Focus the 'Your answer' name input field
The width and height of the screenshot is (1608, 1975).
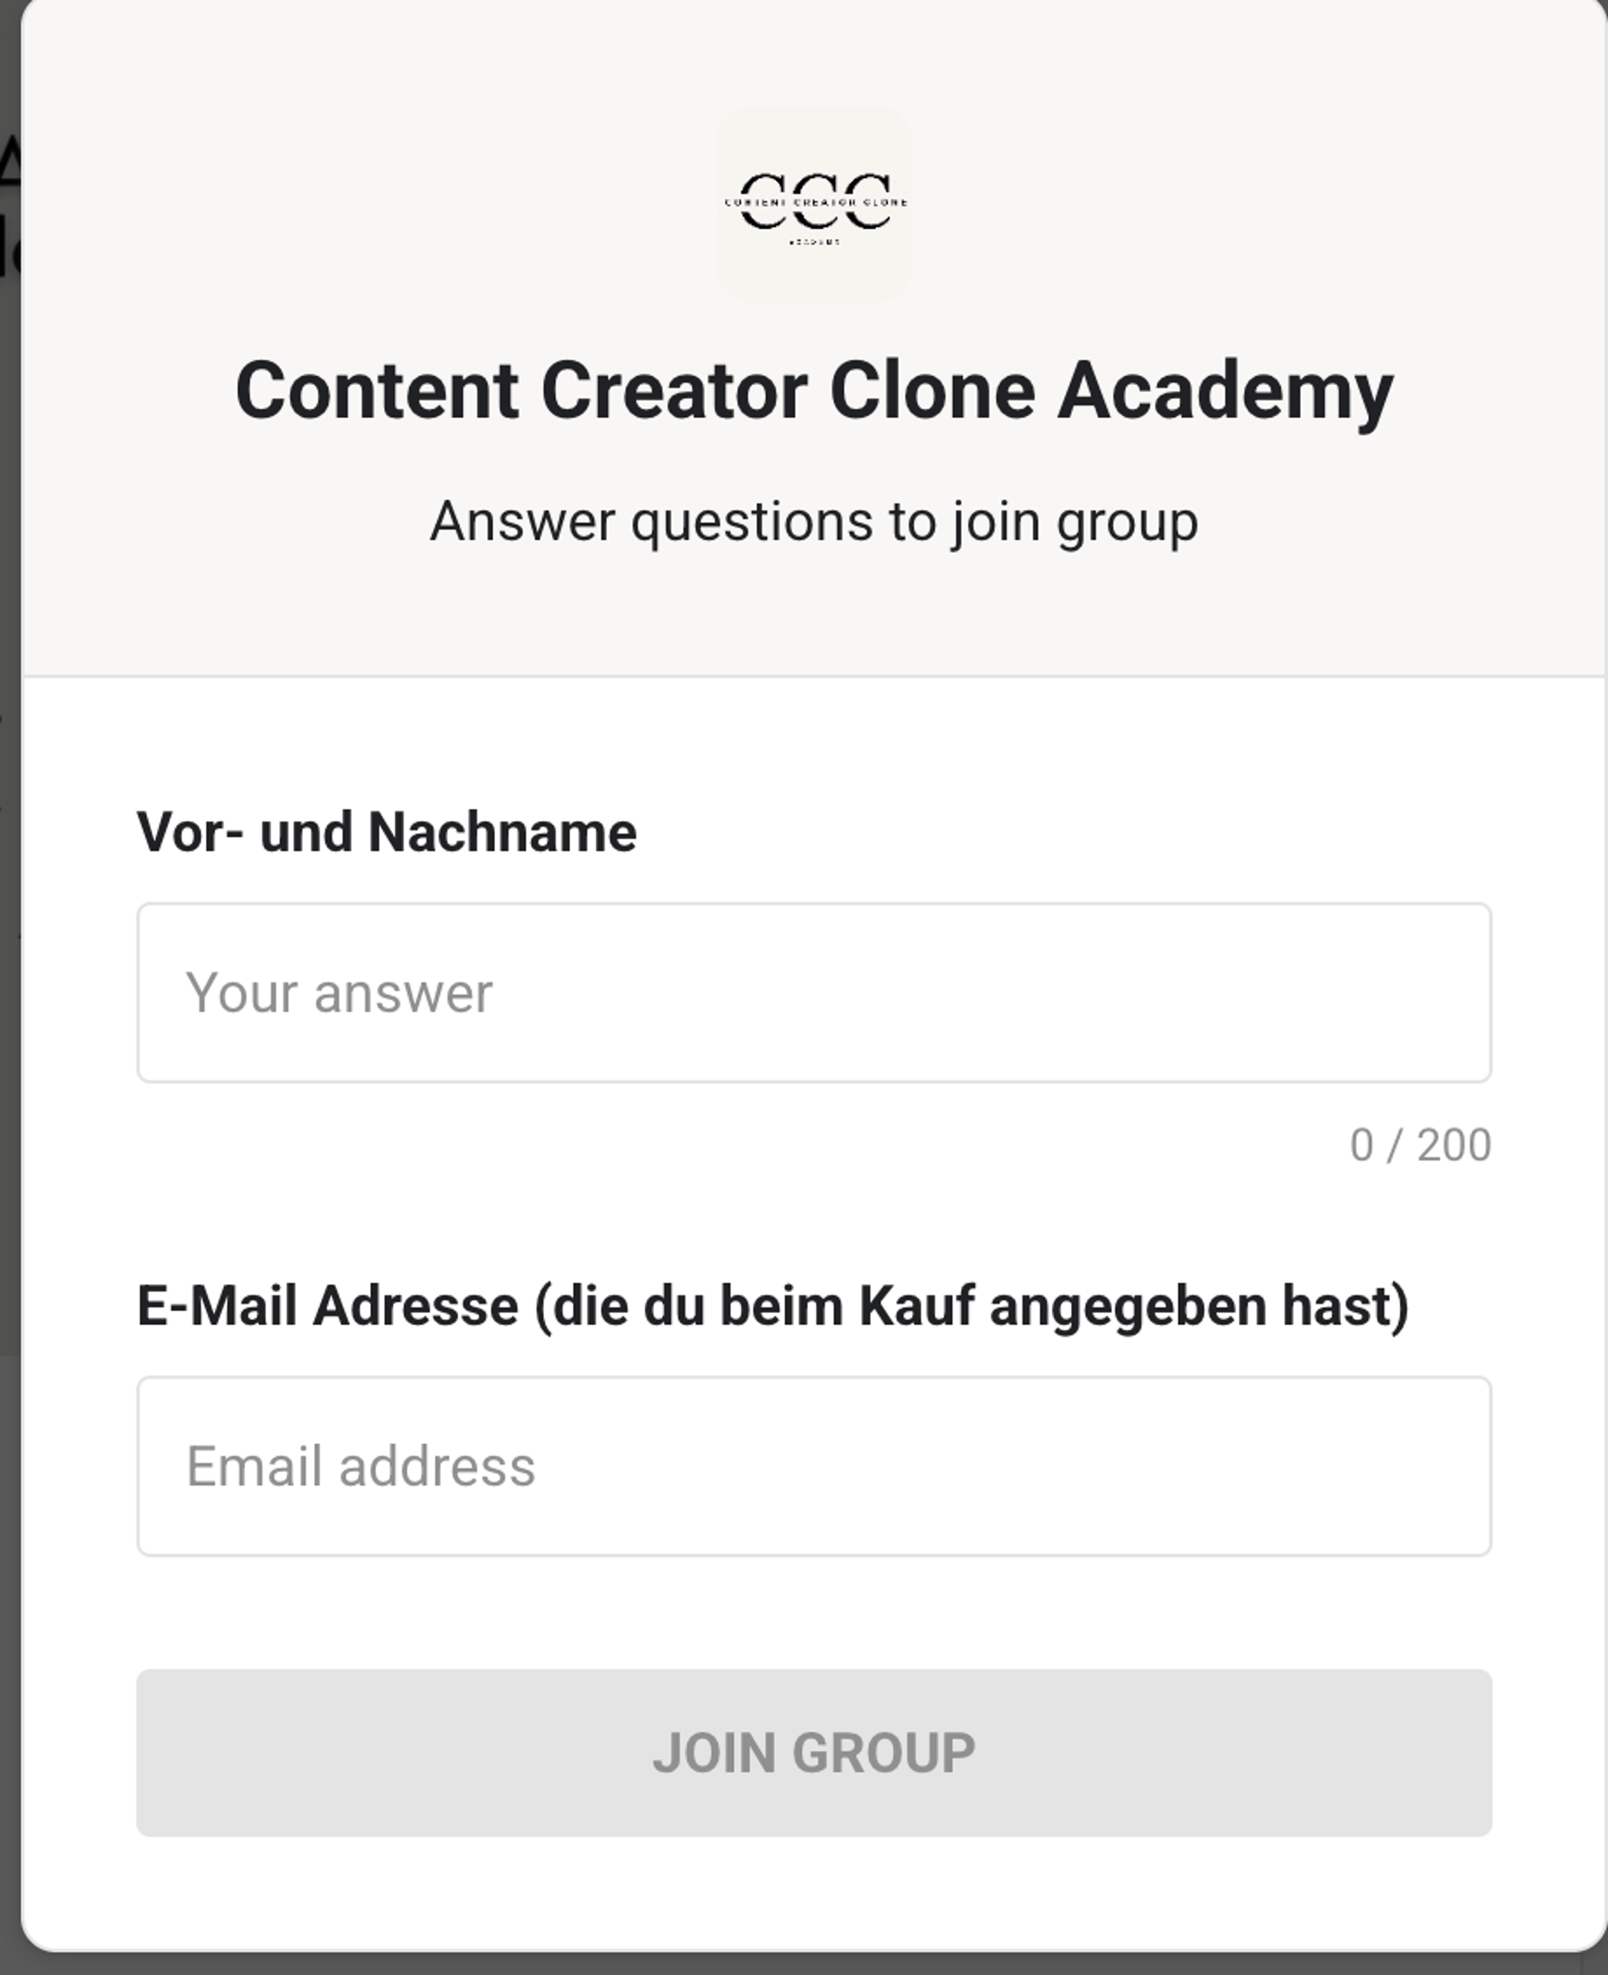814,992
